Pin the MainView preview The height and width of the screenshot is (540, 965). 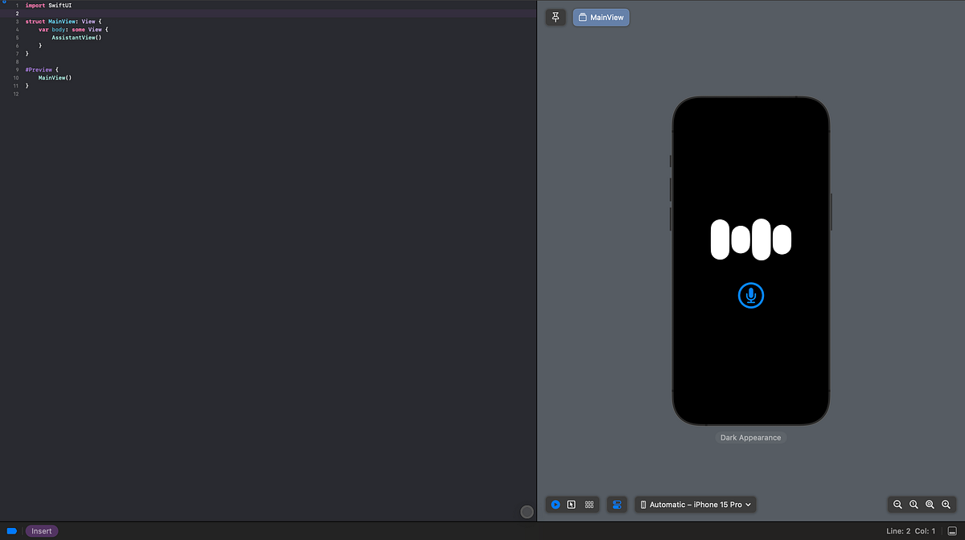pyautogui.click(x=556, y=17)
